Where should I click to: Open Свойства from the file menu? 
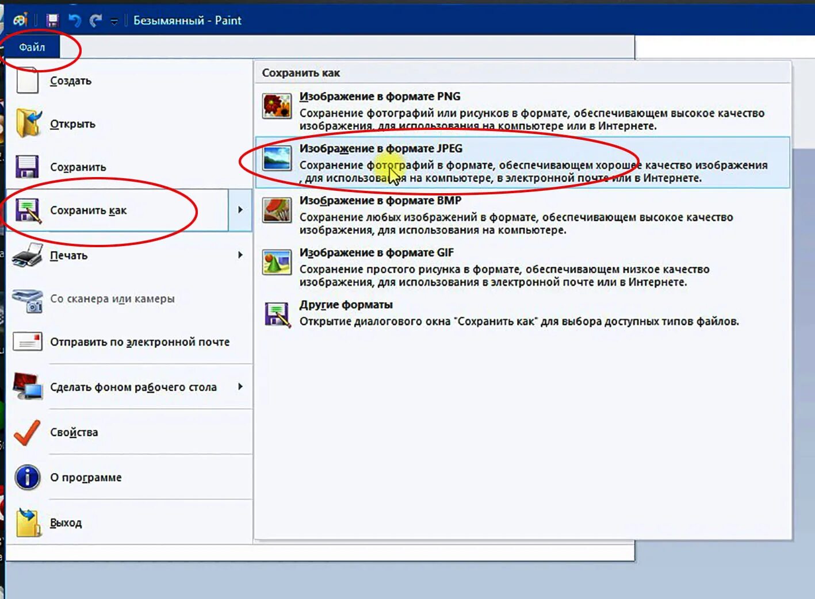[x=129, y=432]
